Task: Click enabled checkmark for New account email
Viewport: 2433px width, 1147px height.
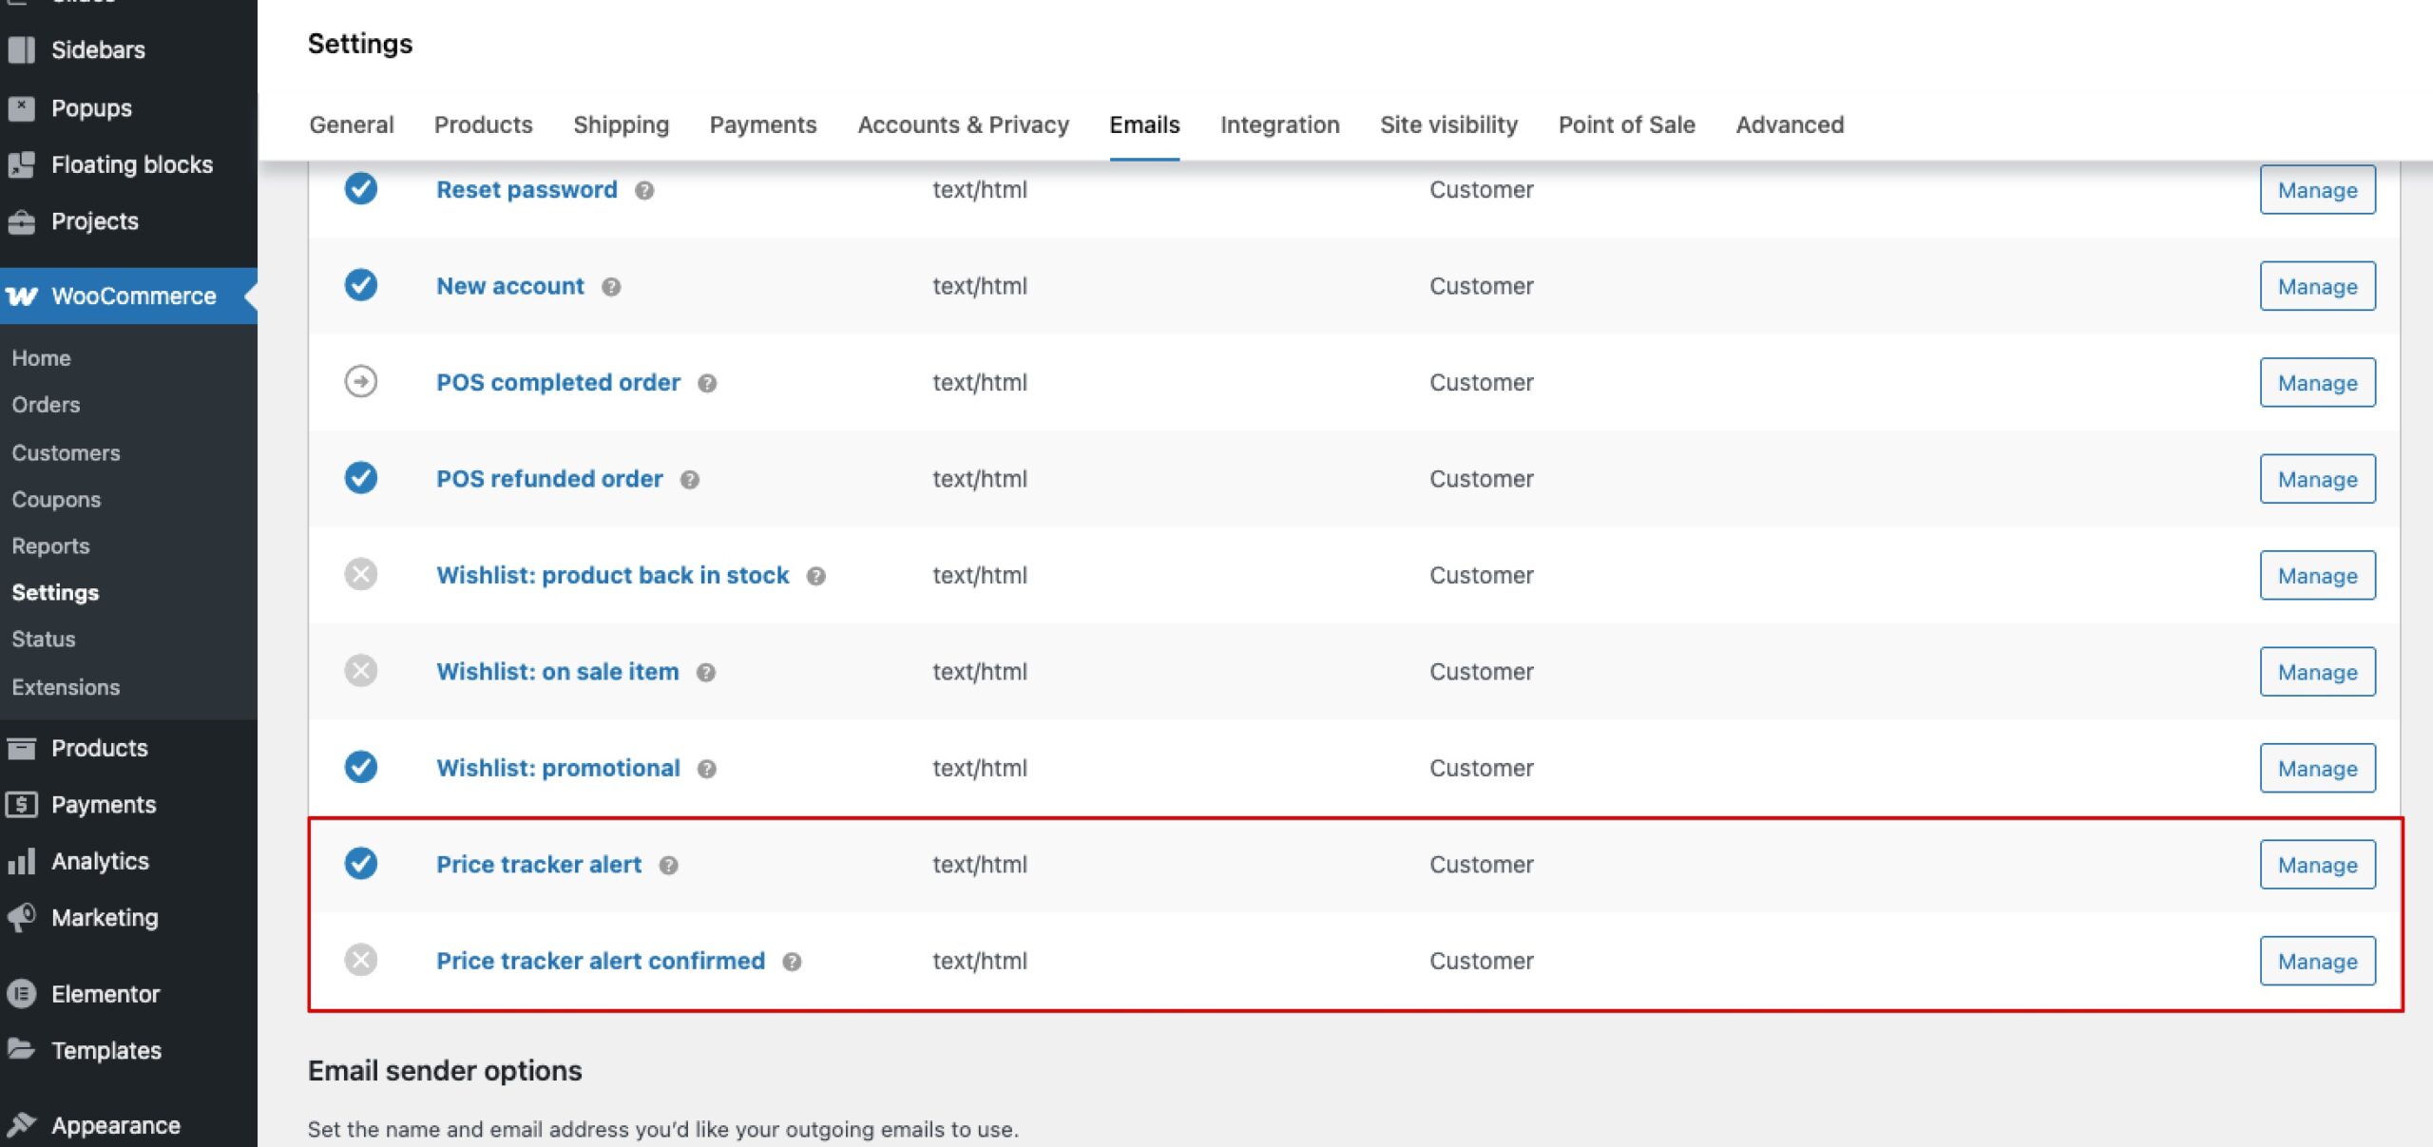Action: (x=361, y=285)
